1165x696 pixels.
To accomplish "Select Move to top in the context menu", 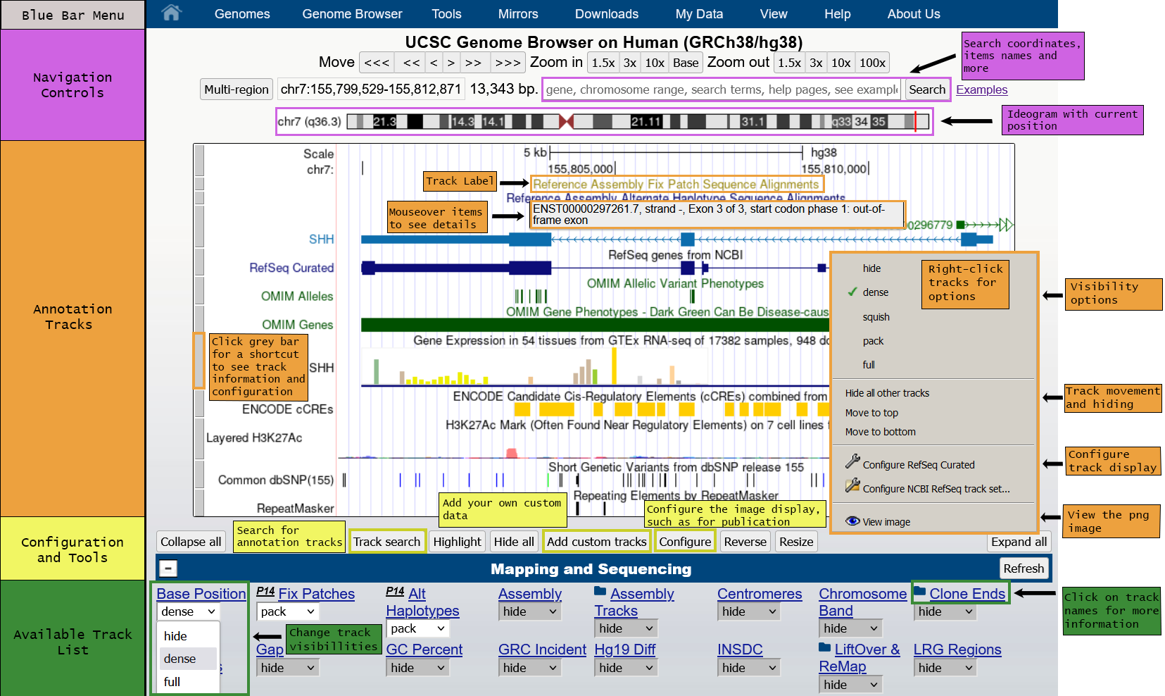I will click(x=871, y=413).
